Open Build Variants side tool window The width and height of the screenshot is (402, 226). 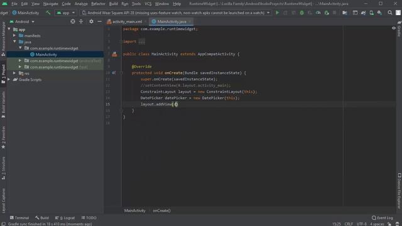point(3,105)
